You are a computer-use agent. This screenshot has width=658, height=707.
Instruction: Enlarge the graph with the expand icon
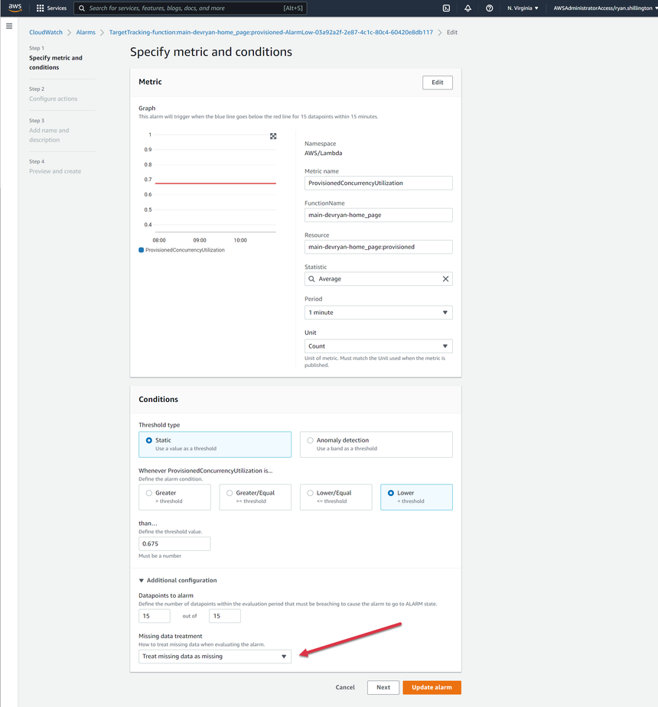(273, 136)
